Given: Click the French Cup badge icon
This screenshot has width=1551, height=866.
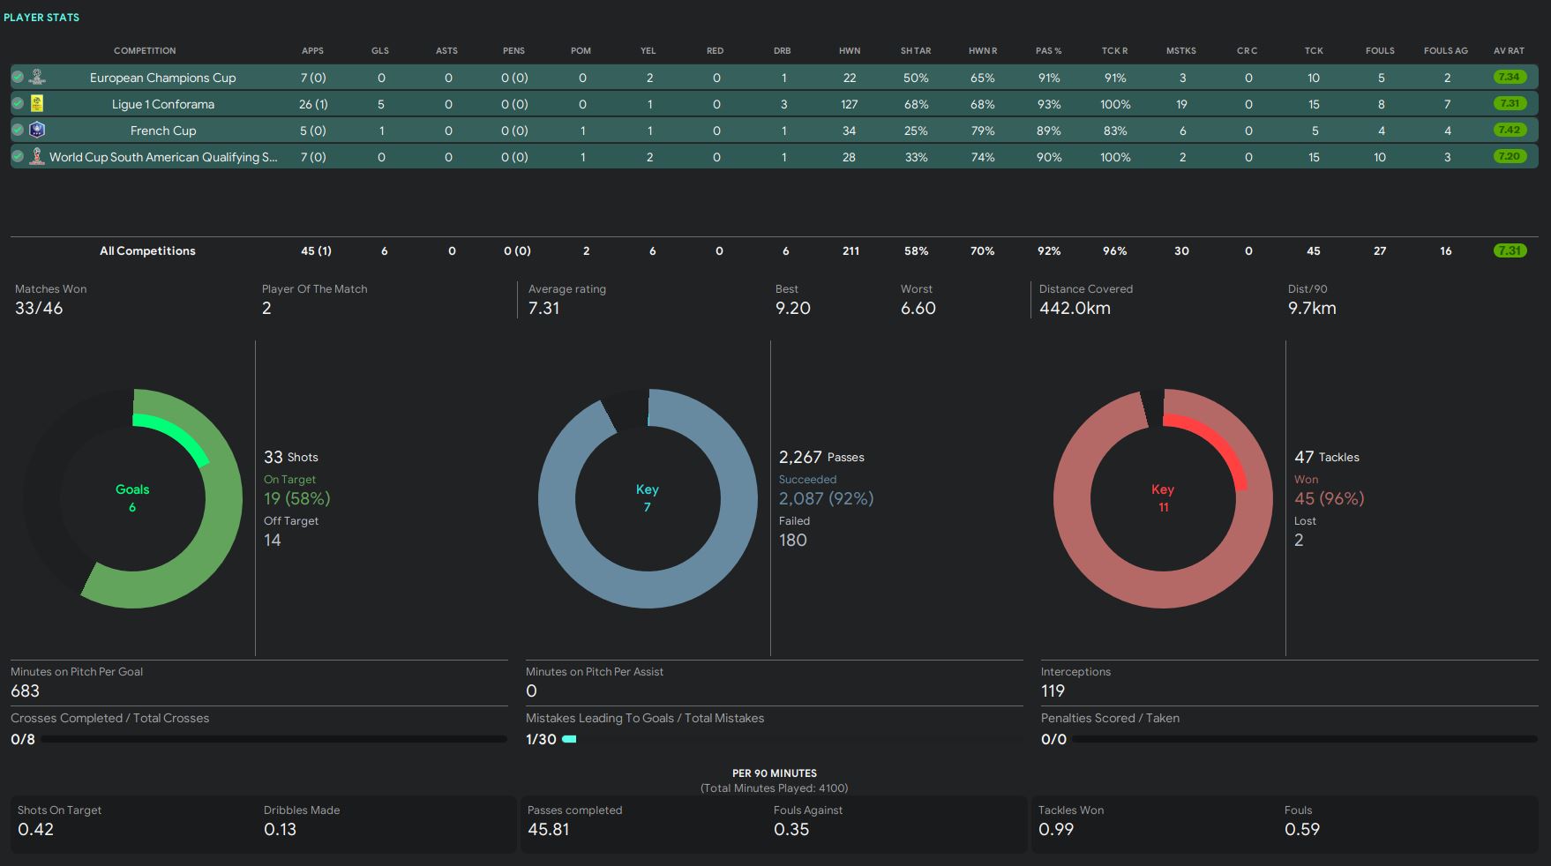Looking at the screenshot, I should click(37, 131).
